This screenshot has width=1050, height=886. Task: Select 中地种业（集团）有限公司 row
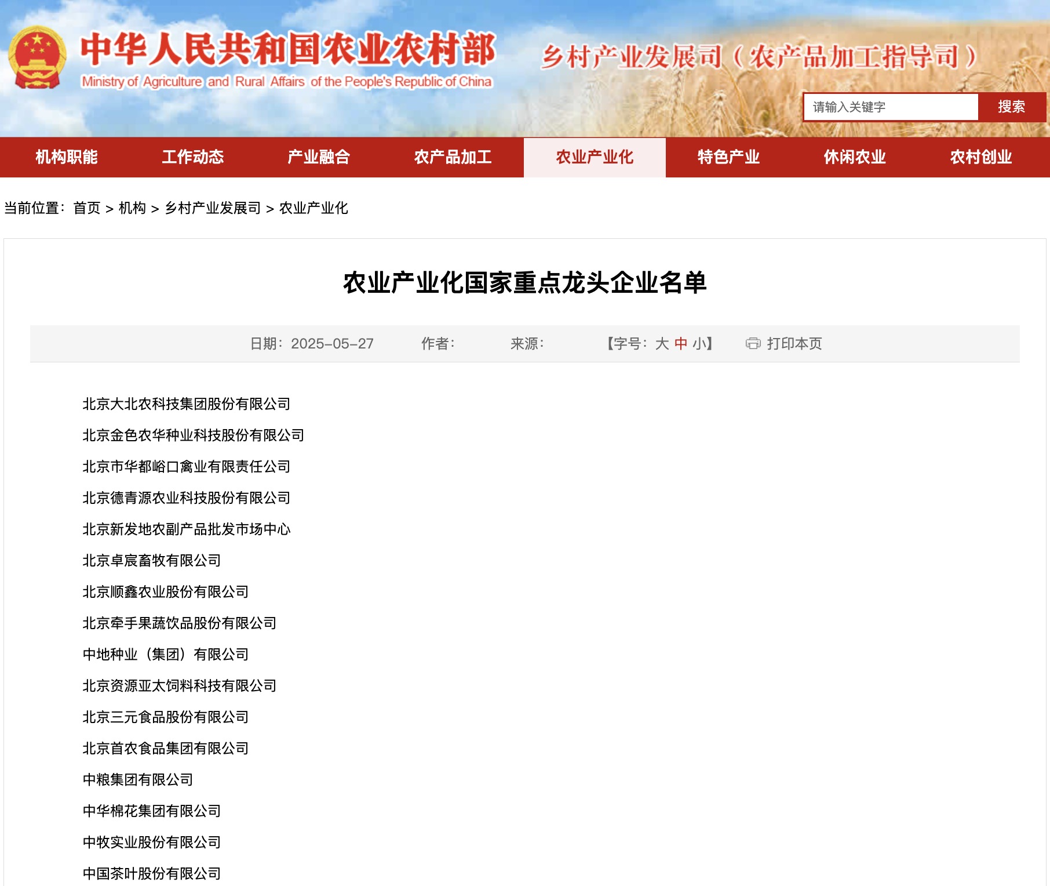165,655
